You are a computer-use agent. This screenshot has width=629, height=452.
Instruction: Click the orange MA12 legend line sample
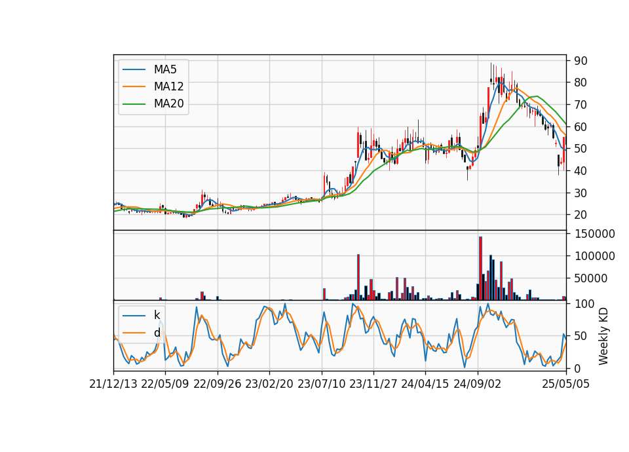coord(134,86)
